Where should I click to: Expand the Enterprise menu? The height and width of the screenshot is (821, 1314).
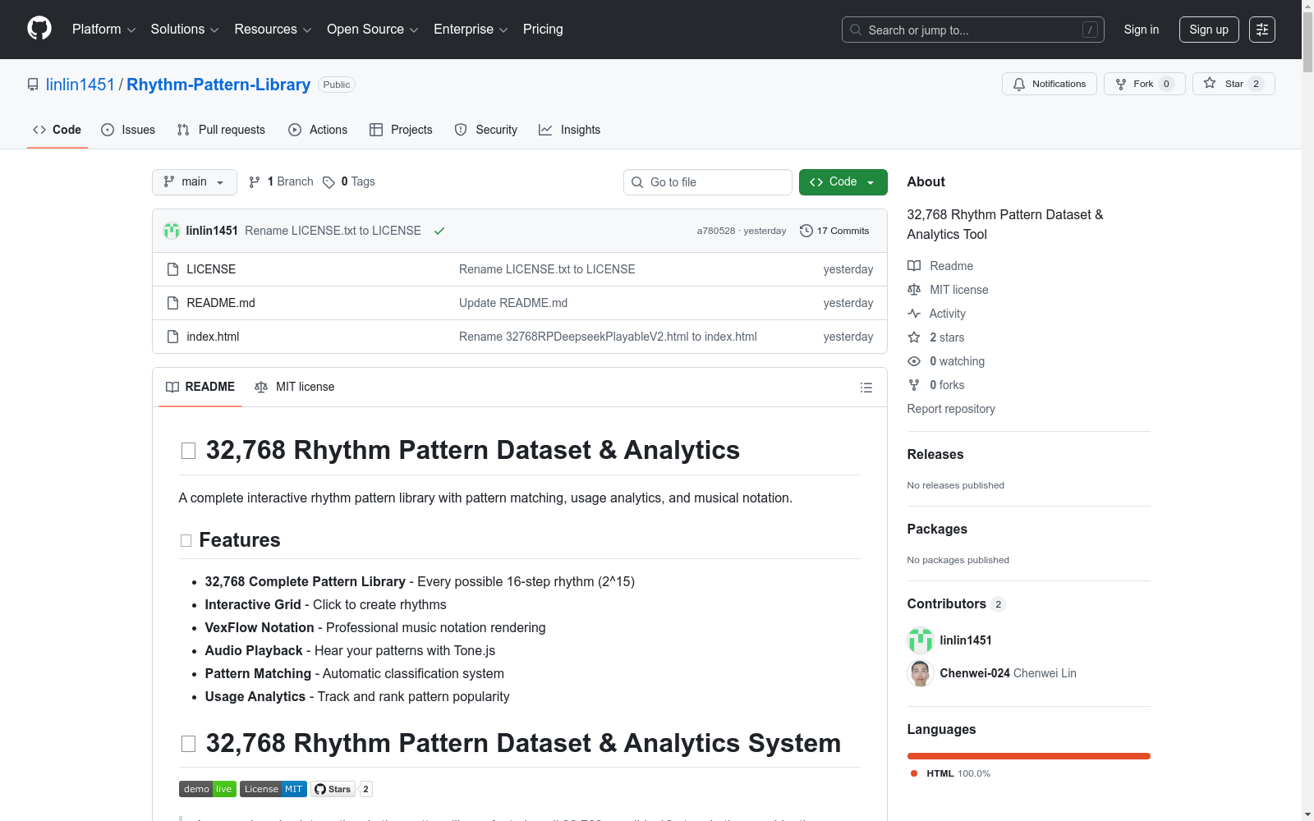pyautogui.click(x=471, y=30)
